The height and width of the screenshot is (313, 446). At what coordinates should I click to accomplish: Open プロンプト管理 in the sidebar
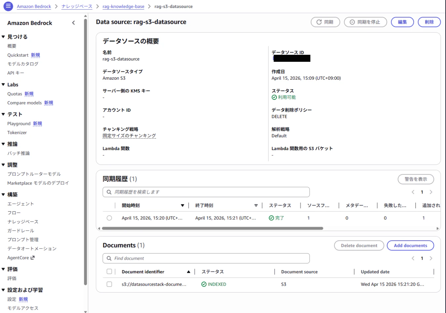23,240
